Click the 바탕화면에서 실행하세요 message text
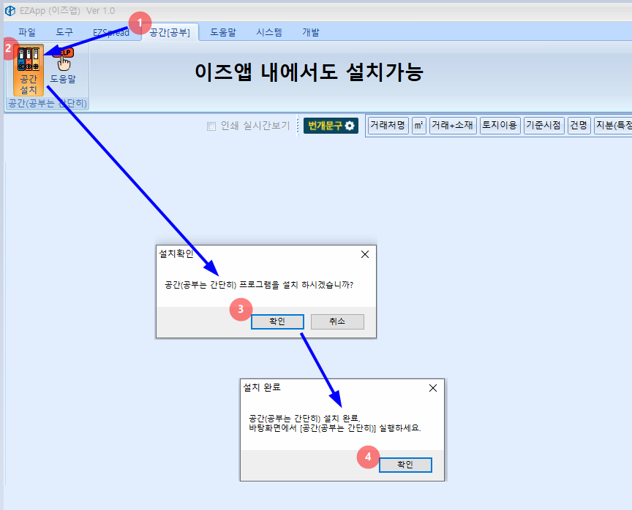The width and height of the screenshot is (632, 510). click(x=335, y=428)
